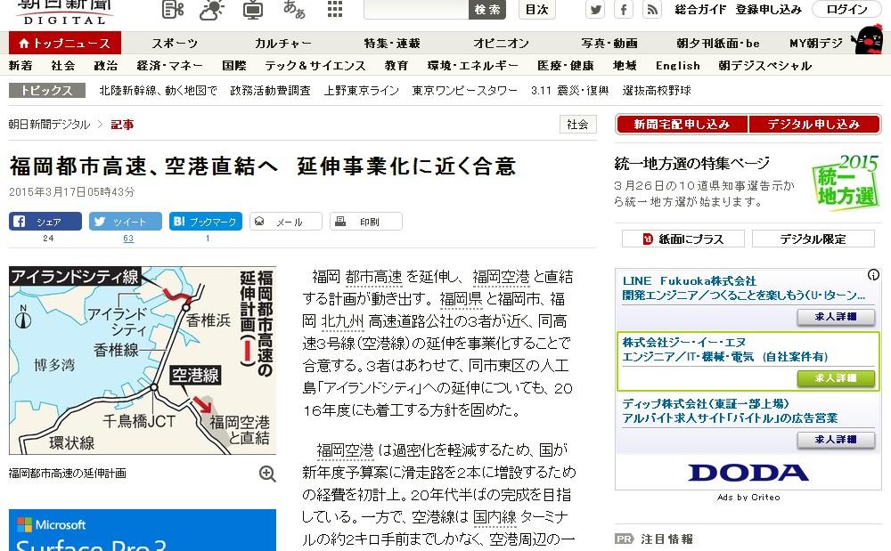
Task: Click the Facebook icon in the header
Action: [624, 10]
